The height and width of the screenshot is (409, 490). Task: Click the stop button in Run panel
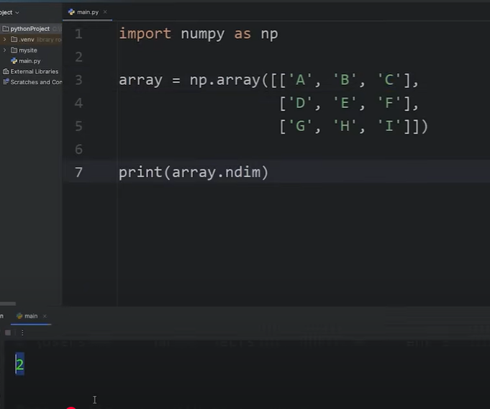(8, 333)
